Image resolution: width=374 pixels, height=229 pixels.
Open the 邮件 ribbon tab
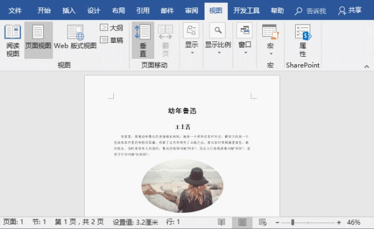tap(167, 11)
